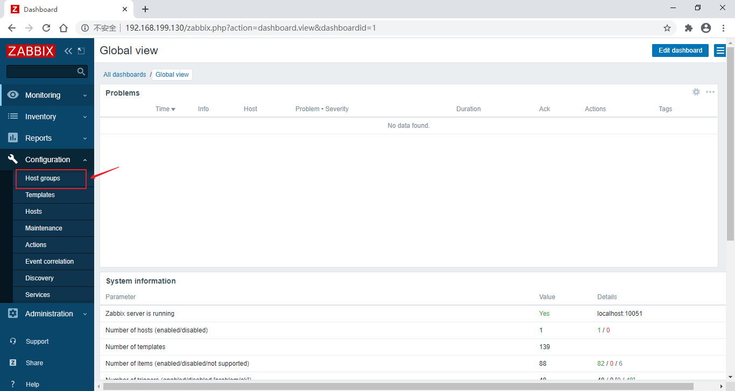This screenshot has height=391, width=735.
Task: Click 'Zabbix server is running' row
Action: click(412, 314)
